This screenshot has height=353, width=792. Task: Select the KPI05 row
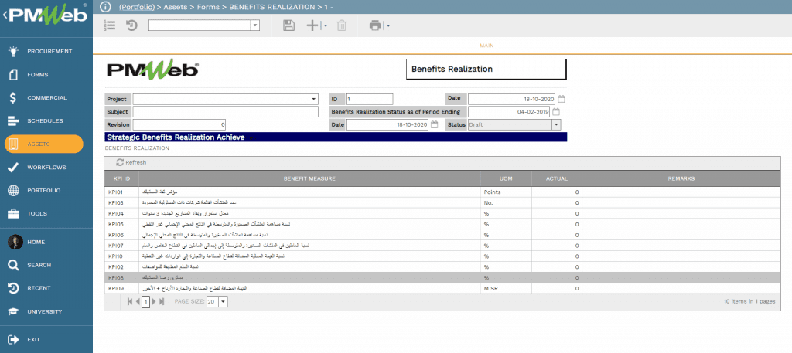click(442, 224)
